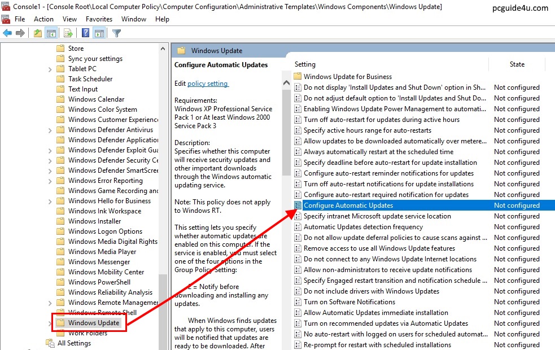555x350 pixels.
Task: Click the Configure Automatic Updates policy icon
Action: coord(298,205)
